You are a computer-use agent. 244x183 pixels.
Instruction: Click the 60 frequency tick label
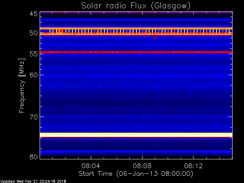click(x=33, y=75)
